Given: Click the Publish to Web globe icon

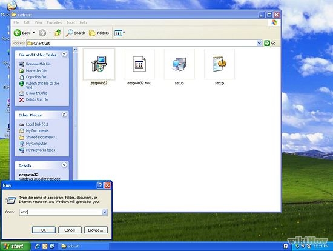Looking at the screenshot, I should pyautogui.click(x=21, y=84).
